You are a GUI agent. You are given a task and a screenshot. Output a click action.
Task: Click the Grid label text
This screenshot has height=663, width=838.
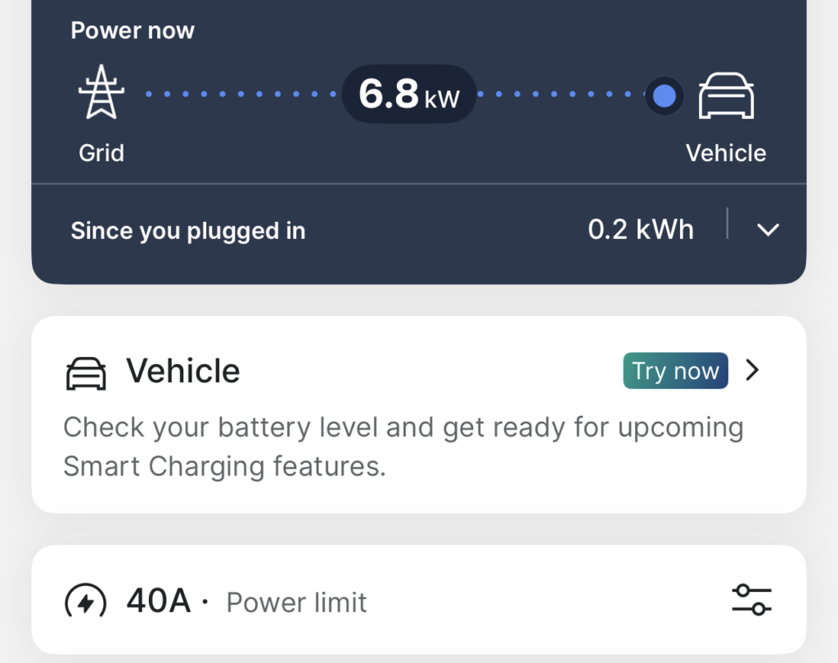click(101, 153)
